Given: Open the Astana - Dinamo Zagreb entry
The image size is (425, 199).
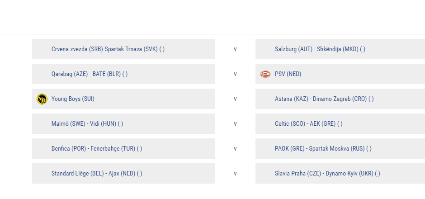Looking at the screenshot, I should tap(324, 99).
